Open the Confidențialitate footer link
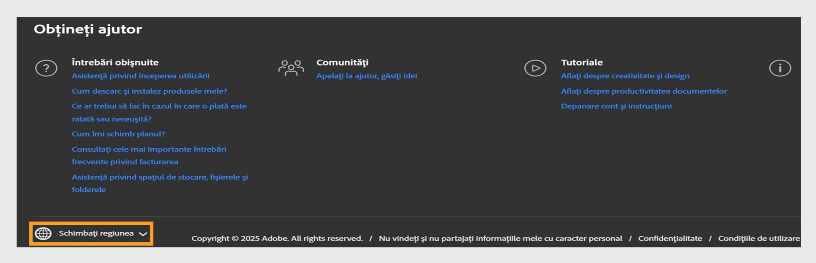This screenshot has height=263, width=816. click(x=670, y=238)
